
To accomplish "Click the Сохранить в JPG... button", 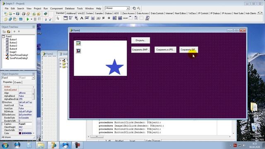I will tap(165, 50).
